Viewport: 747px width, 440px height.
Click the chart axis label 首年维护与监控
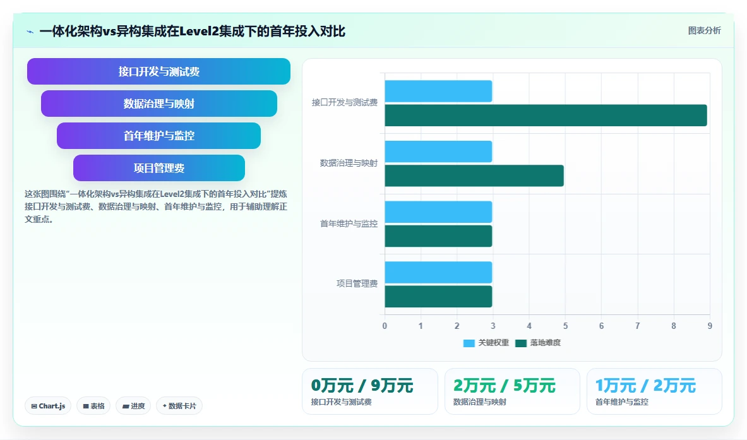(x=349, y=223)
